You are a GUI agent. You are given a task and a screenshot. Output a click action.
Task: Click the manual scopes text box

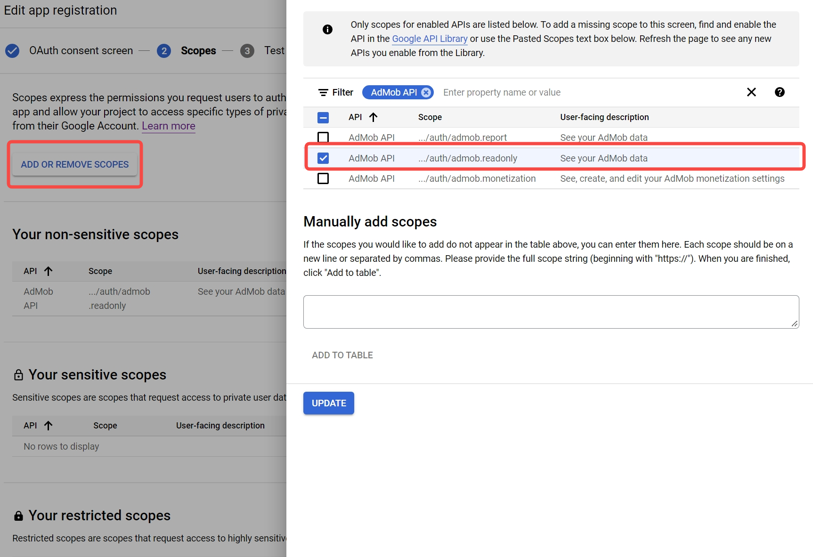[551, 312]
